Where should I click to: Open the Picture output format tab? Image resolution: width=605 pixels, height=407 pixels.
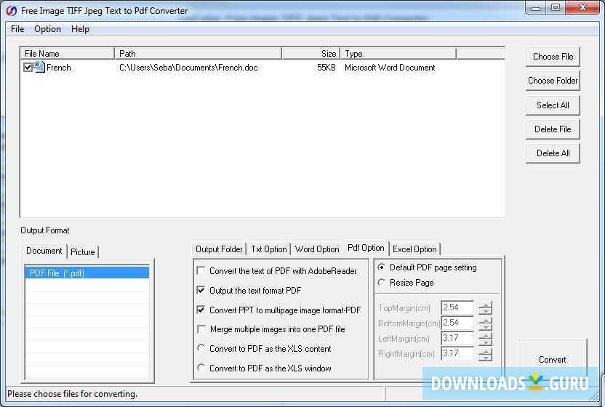pyautogui.click(x=83, y=252)
